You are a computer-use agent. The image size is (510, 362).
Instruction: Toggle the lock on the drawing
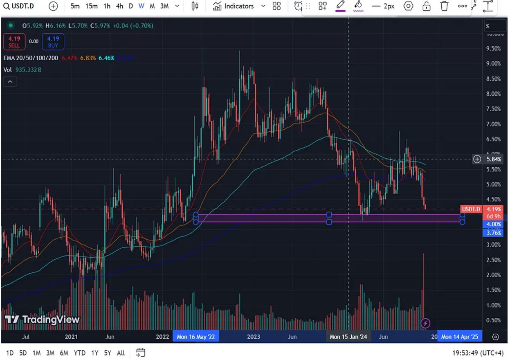(426, 6)
